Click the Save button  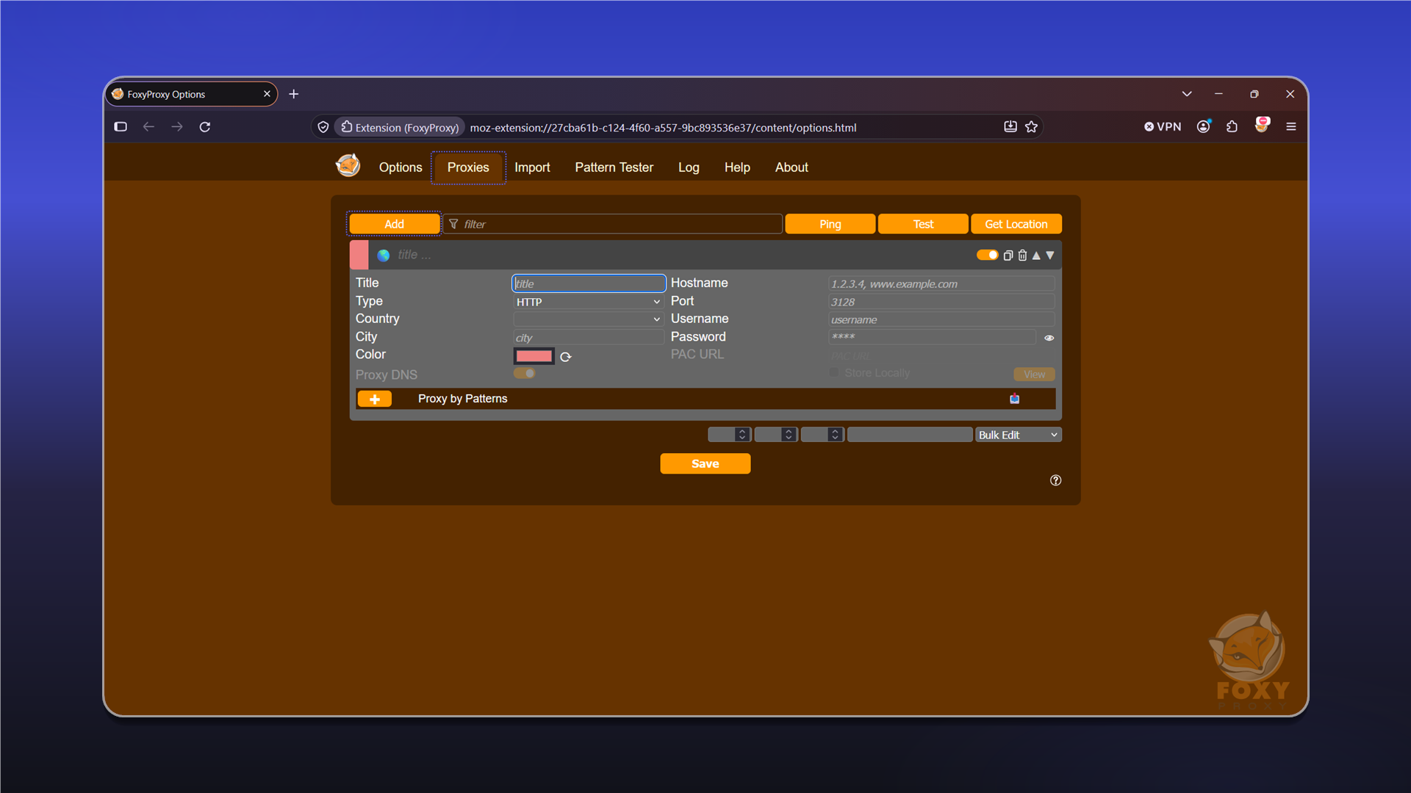(x=705, y=463)
